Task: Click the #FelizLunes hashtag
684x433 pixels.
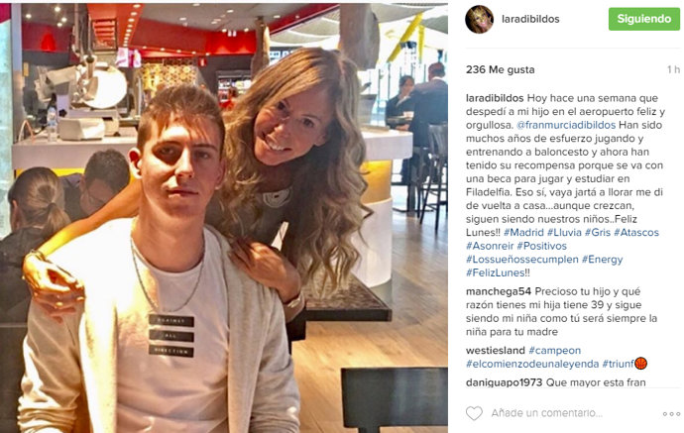Action: 495,272
